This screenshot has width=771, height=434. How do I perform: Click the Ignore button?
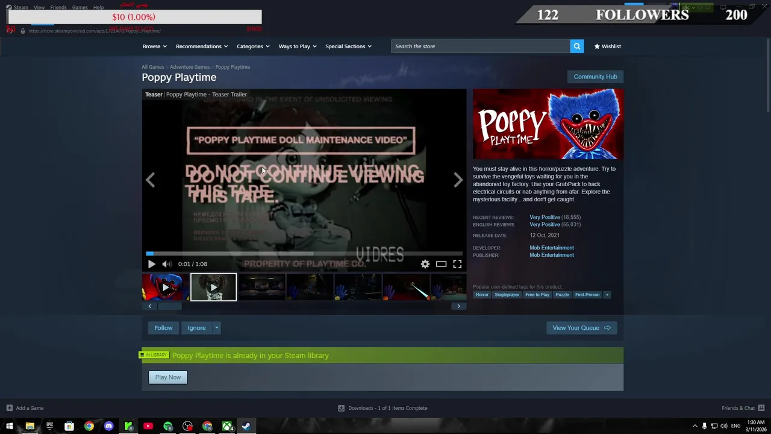pos(196,328)
